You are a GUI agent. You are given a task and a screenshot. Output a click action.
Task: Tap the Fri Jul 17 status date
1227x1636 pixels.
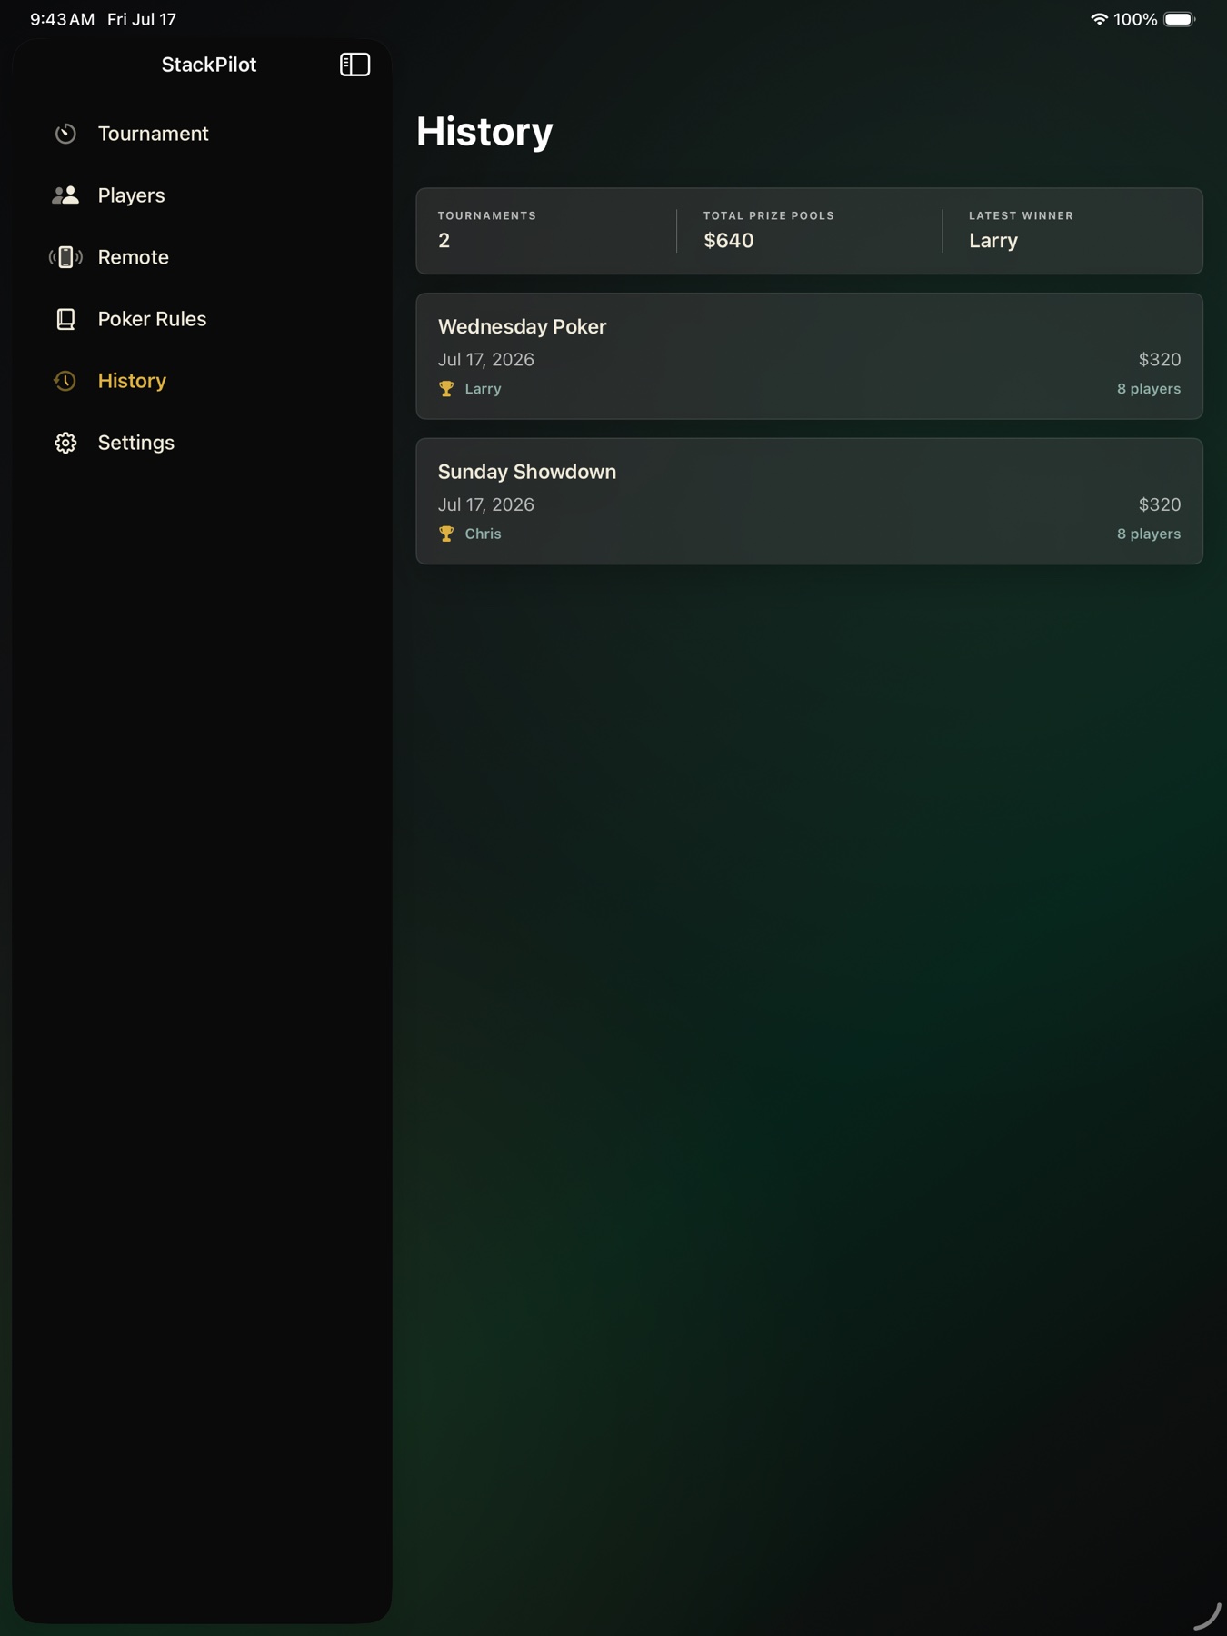coord(142,19)
